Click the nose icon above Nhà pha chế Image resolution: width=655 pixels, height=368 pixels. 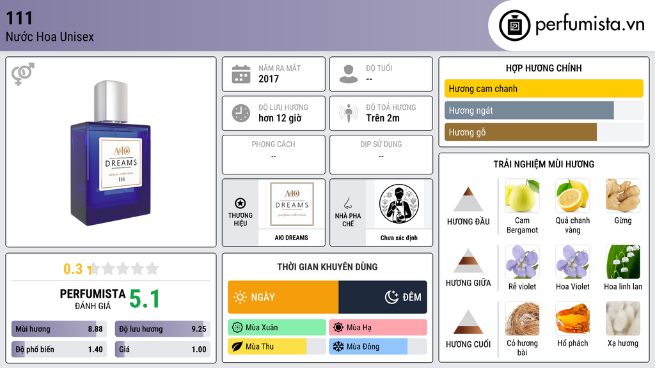(x=347, y=203)
